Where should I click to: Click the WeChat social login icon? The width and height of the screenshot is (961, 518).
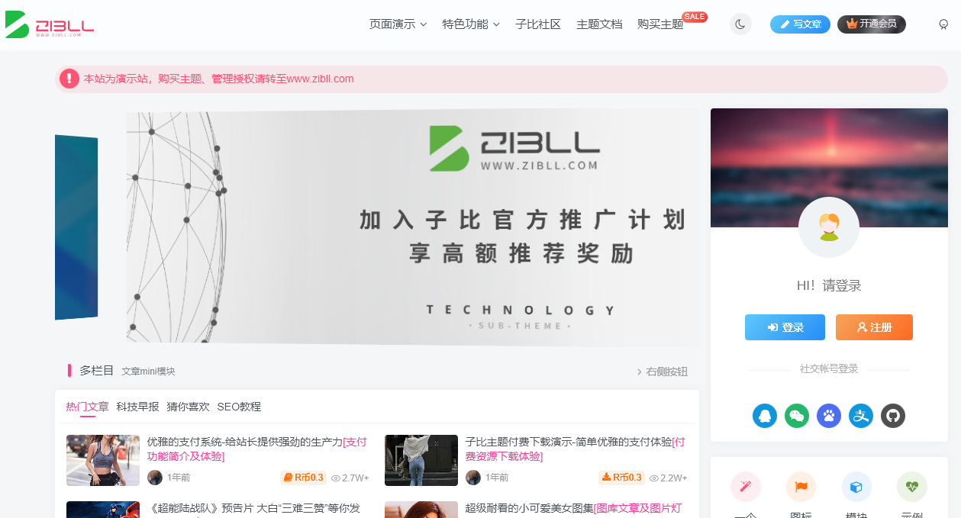[797, 416]
